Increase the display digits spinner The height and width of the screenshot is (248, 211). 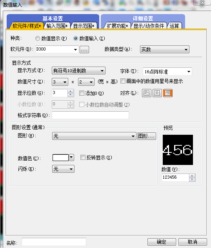point(71,91)
